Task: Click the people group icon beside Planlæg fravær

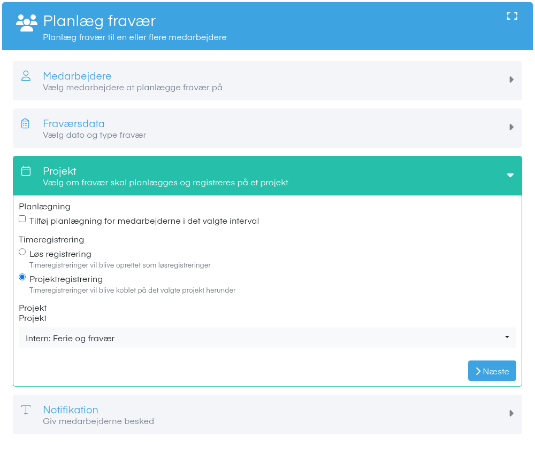Action: tap(27, 23)
